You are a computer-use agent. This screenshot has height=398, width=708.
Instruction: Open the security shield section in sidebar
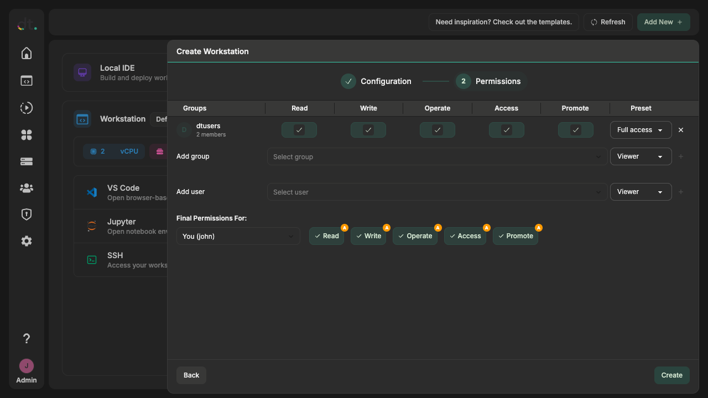(26, 214)
